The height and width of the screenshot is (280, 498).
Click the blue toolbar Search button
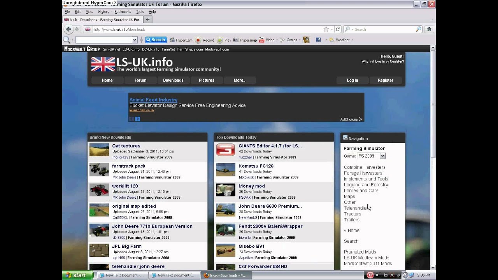156,40
